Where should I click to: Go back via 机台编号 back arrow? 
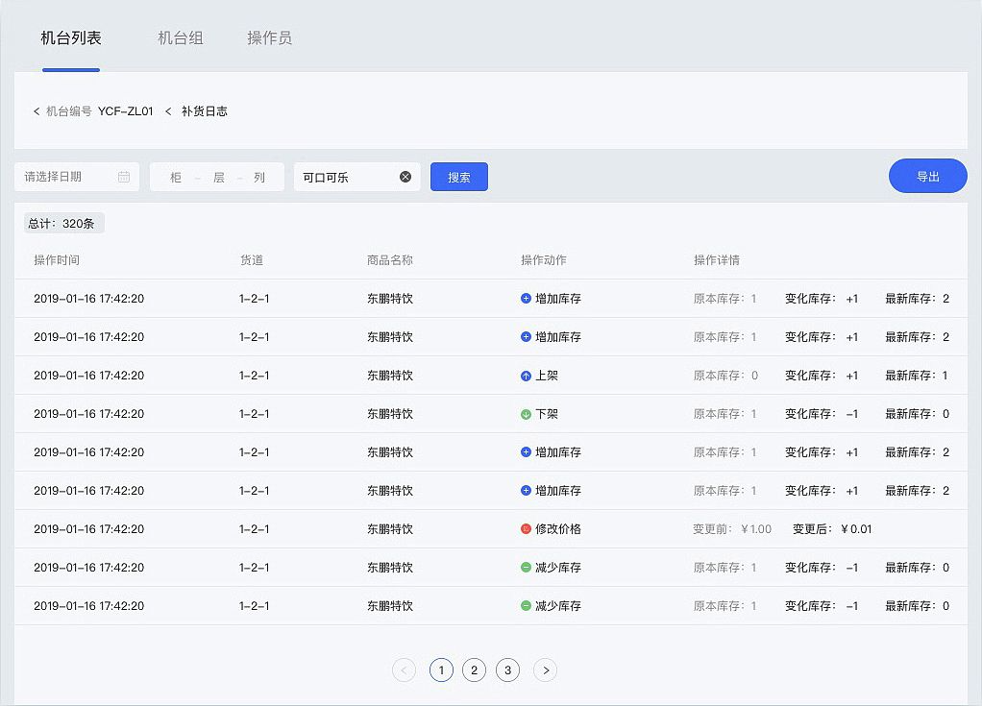coord(37,111)
